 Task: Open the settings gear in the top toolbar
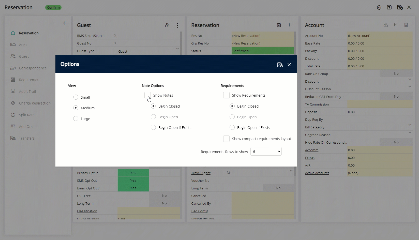[379, 7]
